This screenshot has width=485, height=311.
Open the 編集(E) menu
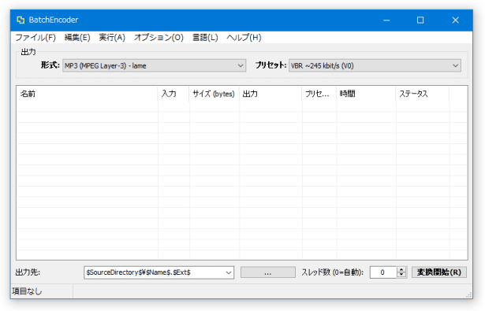coord(77,38)
